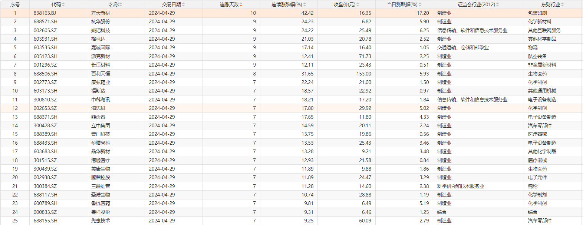
Task: Click the sort icon beside 交易日期 header
Action: click(x=183, y=4)
